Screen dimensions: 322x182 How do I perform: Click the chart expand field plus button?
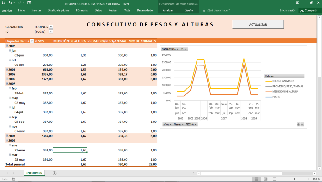click(x=298, y=124)
